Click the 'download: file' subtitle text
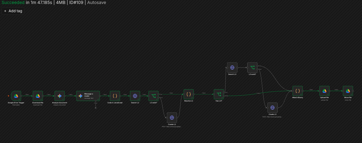The width and height of the screenshot is (362, 143). click(x=38, y=105)
